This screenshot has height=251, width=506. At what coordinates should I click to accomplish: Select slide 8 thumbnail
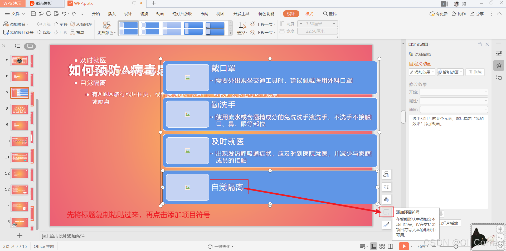tap(20, 109)
